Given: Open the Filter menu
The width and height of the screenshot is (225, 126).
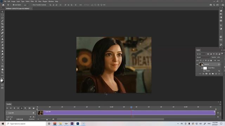Looking at the screenshot, I should [x=32, y=1].
